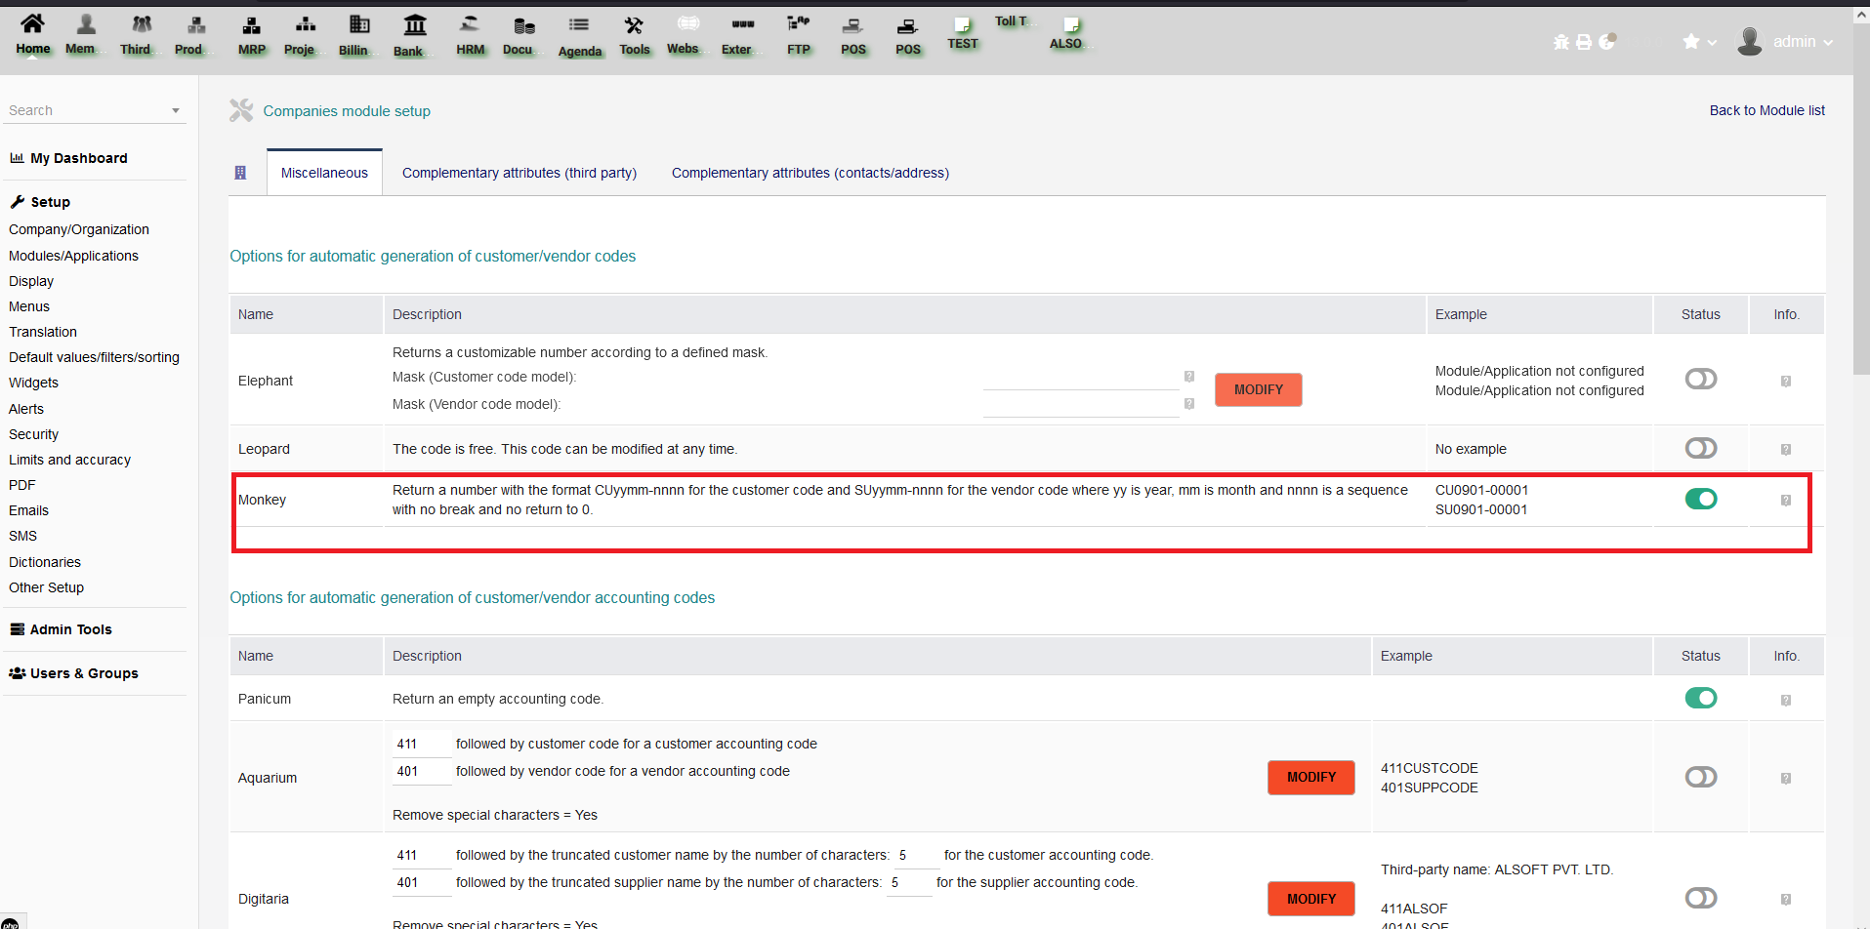Click the print page icon

click(1583, 42)
